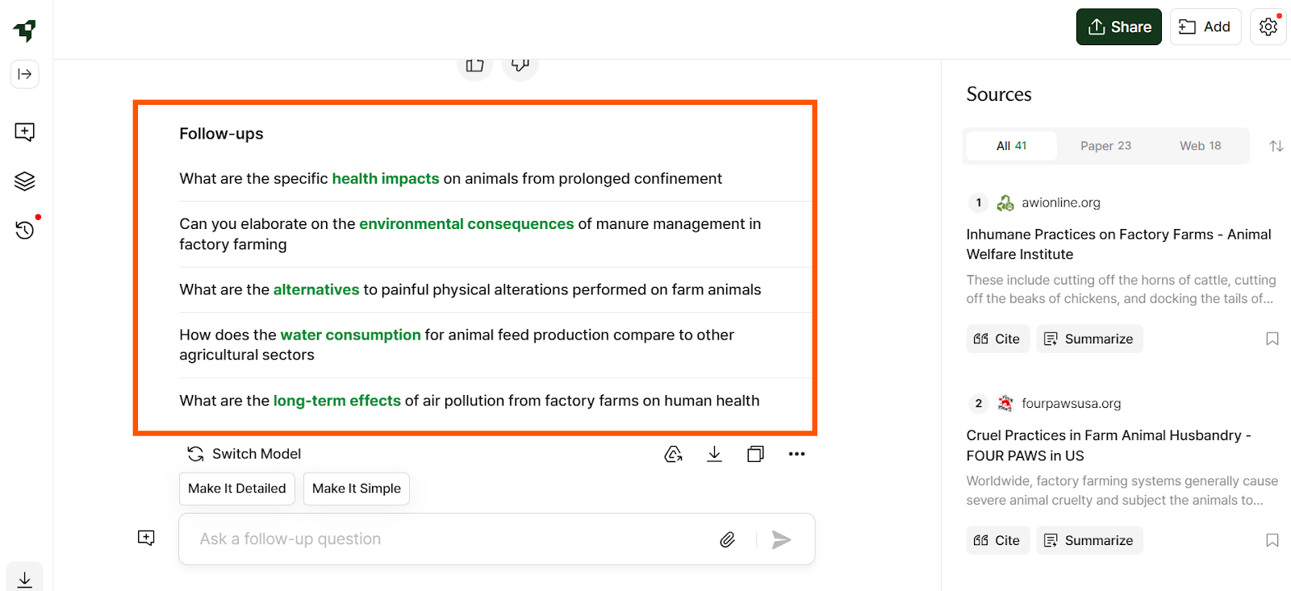The image size is (1291, 591).
Task: Click the thumbs up feedback icon
Action: [475, 65]
